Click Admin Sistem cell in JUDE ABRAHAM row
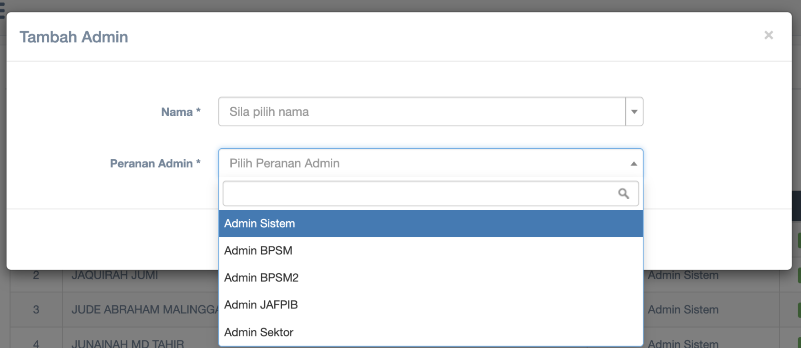The image size is (801, 348). (x=683, y=310)
